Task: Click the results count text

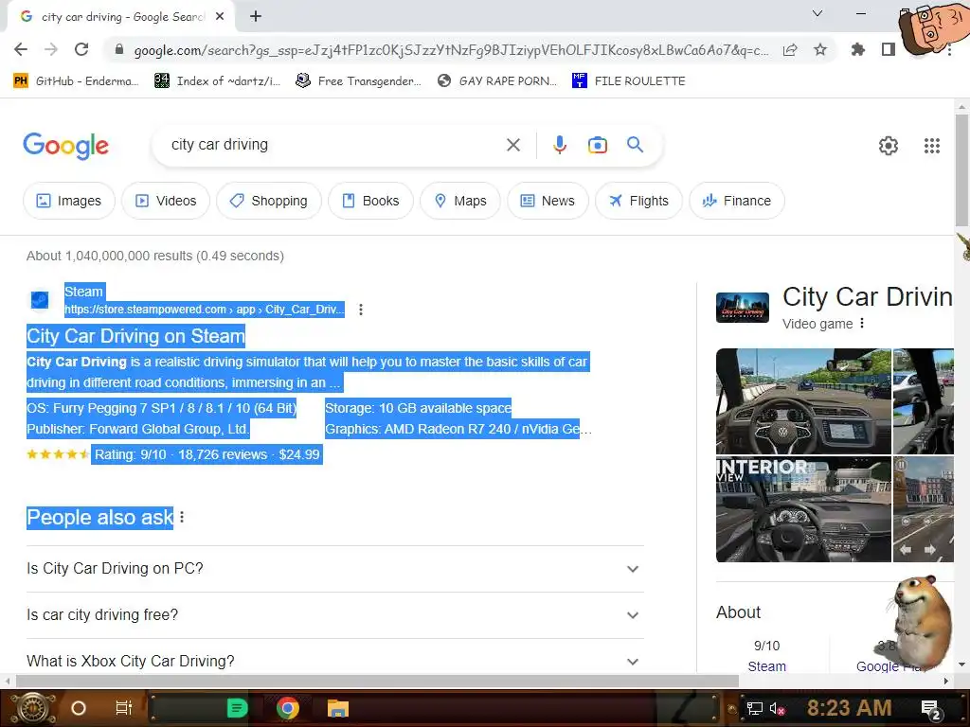Action: tap(154, 256)
